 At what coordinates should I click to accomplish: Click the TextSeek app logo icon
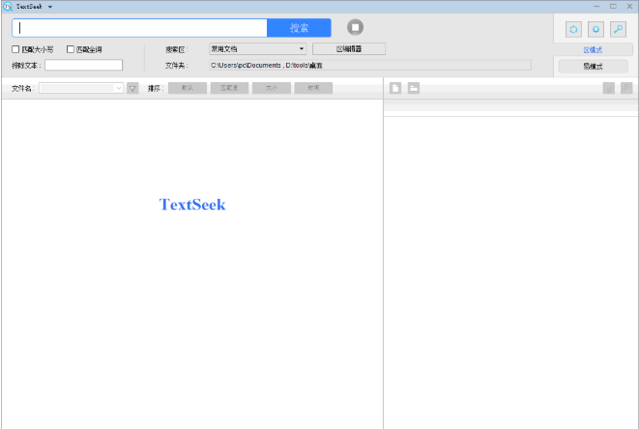[8, 7]
